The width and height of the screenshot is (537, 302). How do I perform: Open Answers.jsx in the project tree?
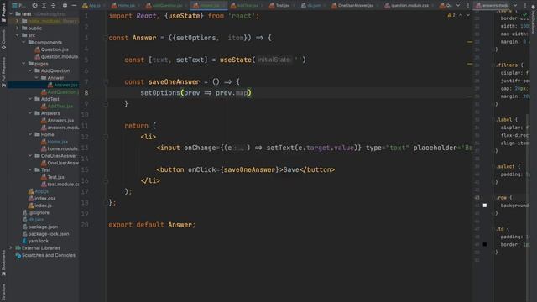(x=57, y=121)
